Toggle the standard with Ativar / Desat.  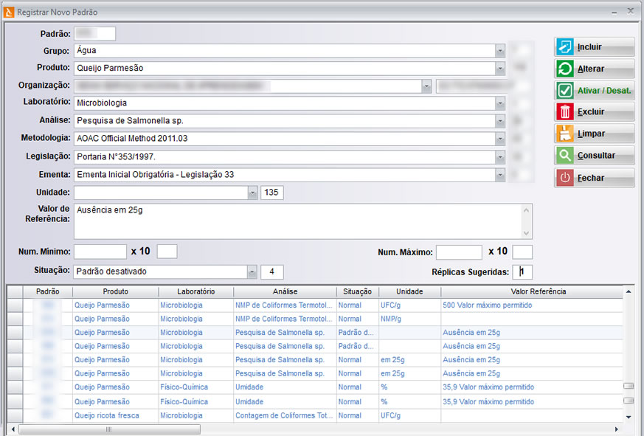pos(595,91)
